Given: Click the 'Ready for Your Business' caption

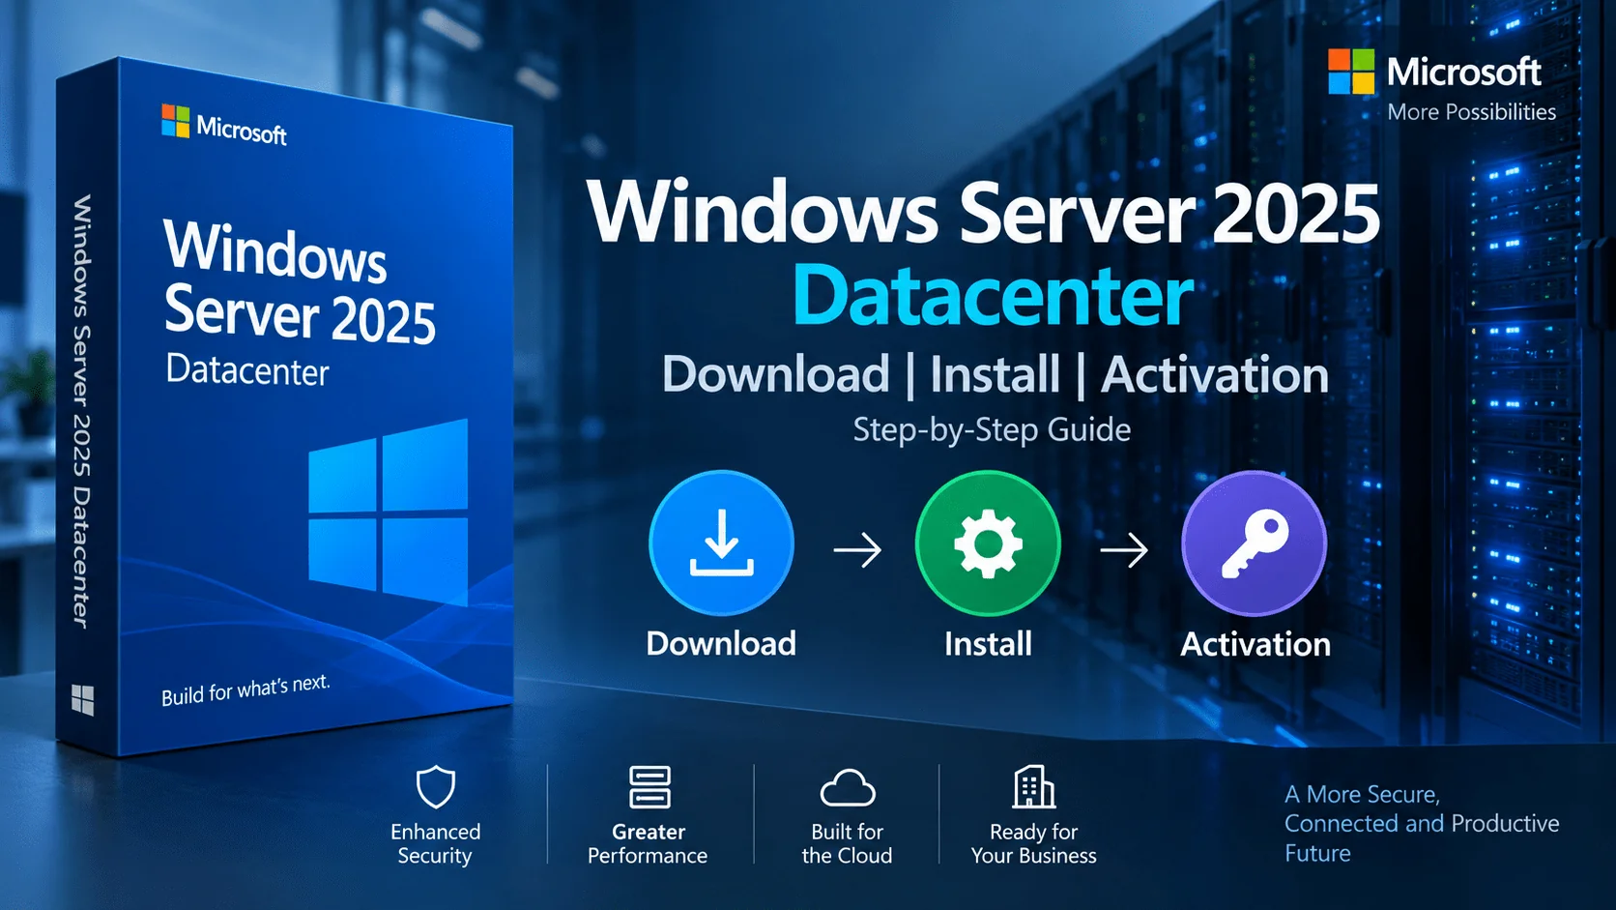Looking at the screenshot, I should click(1033, 844).
